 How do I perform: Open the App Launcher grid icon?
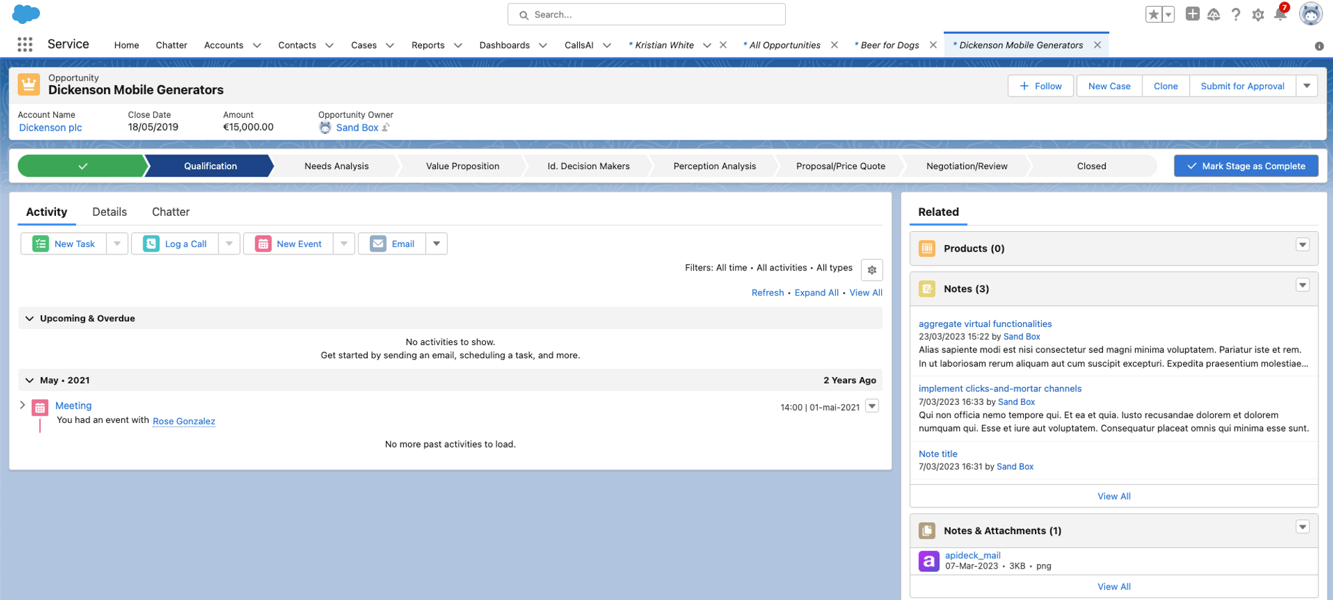coord(25,45)
